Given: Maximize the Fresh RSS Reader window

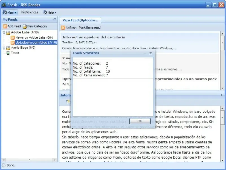Looking at the screenshot, I should point(215,5).
